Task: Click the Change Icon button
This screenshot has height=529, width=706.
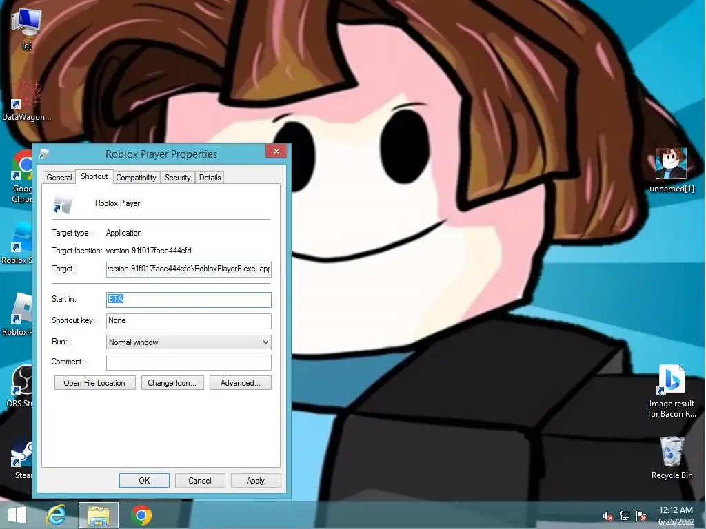Action: tap(172, 383)
